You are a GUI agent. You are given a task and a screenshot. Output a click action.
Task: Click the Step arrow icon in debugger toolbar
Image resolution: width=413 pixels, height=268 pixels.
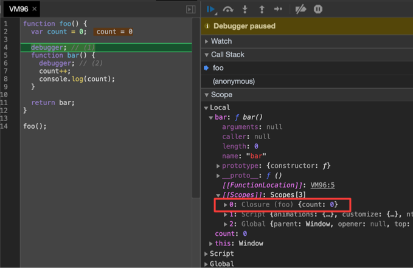[x=279, y=9]
